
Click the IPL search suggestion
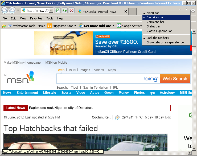coord(115,88)
